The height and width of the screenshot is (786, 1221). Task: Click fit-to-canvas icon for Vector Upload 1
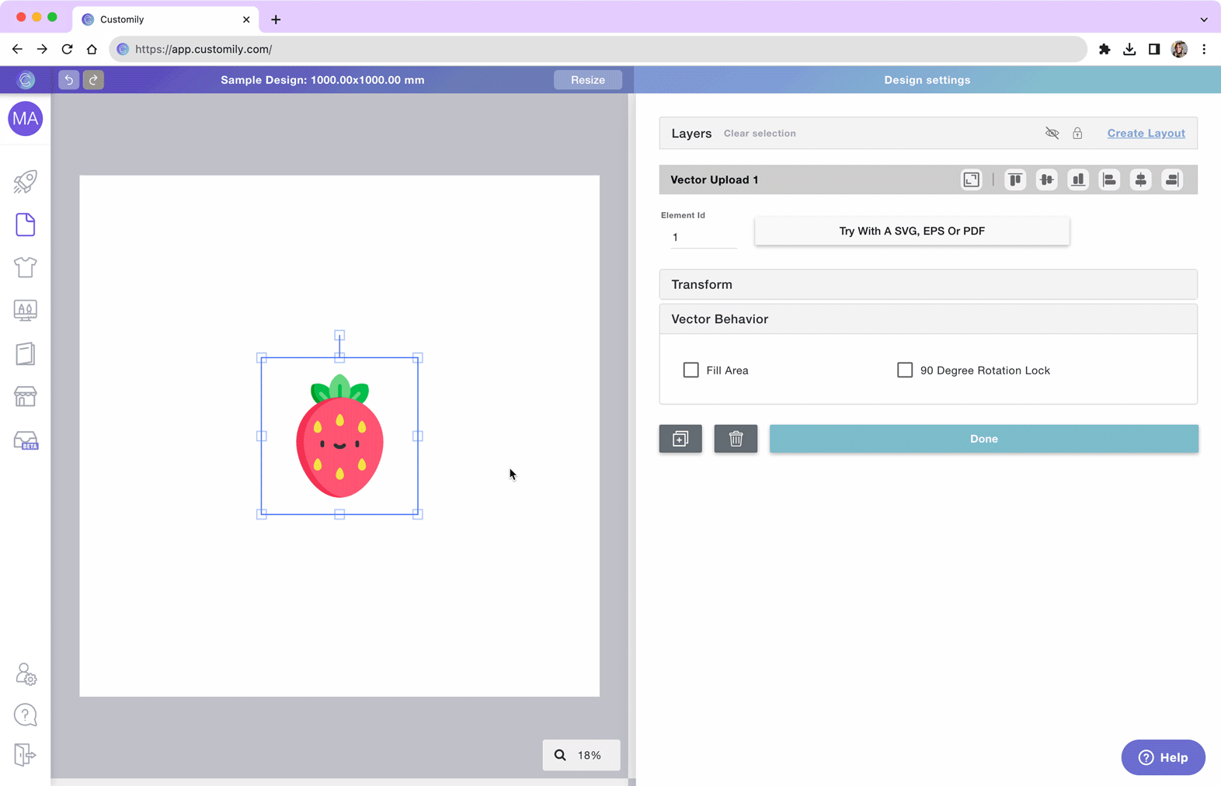click(972, 180)
